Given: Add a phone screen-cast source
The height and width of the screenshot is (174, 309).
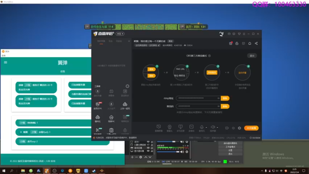Looking at the screenshot, I should pos(180,127).
